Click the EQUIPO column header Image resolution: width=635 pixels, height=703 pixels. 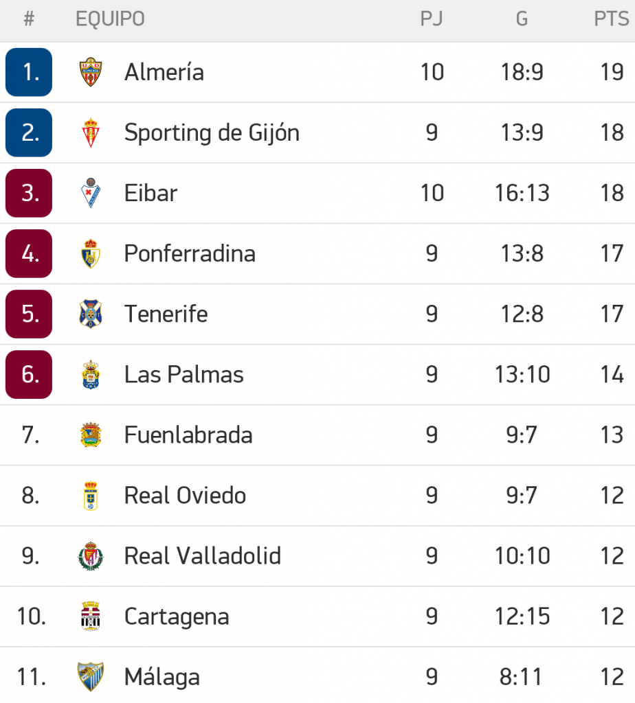[x=110, y=19]
